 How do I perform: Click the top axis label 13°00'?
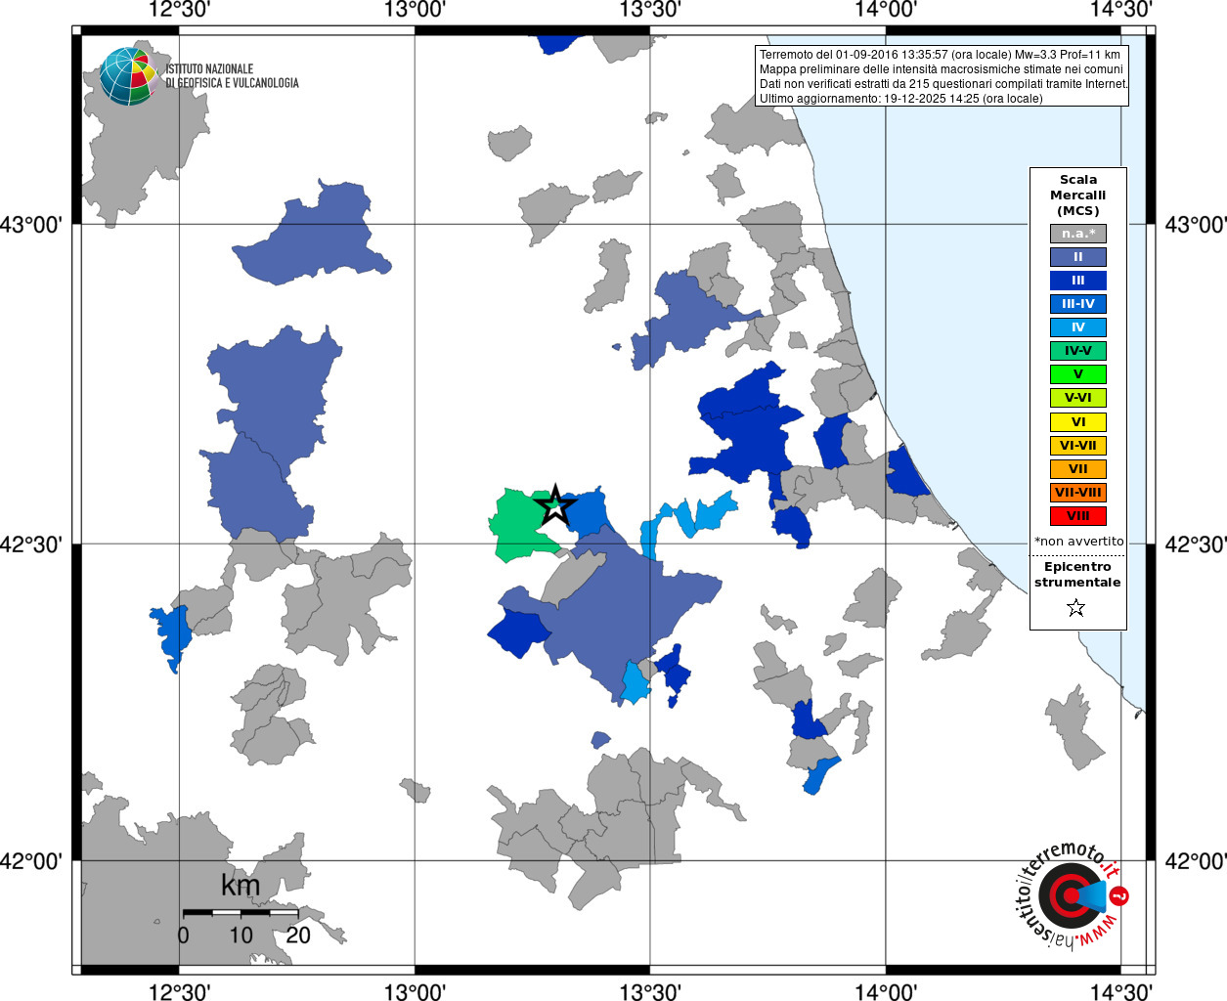tap(415, 10)
